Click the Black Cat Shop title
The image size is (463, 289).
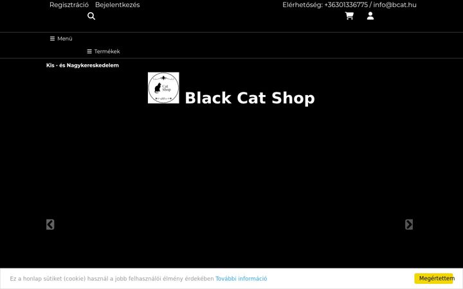pyautogui.click(x=250, y=98)
